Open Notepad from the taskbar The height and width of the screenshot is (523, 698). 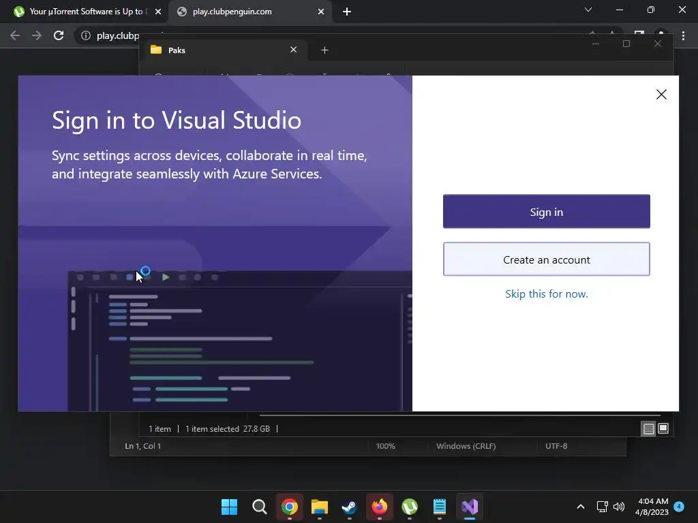click(x=440, y=507)
